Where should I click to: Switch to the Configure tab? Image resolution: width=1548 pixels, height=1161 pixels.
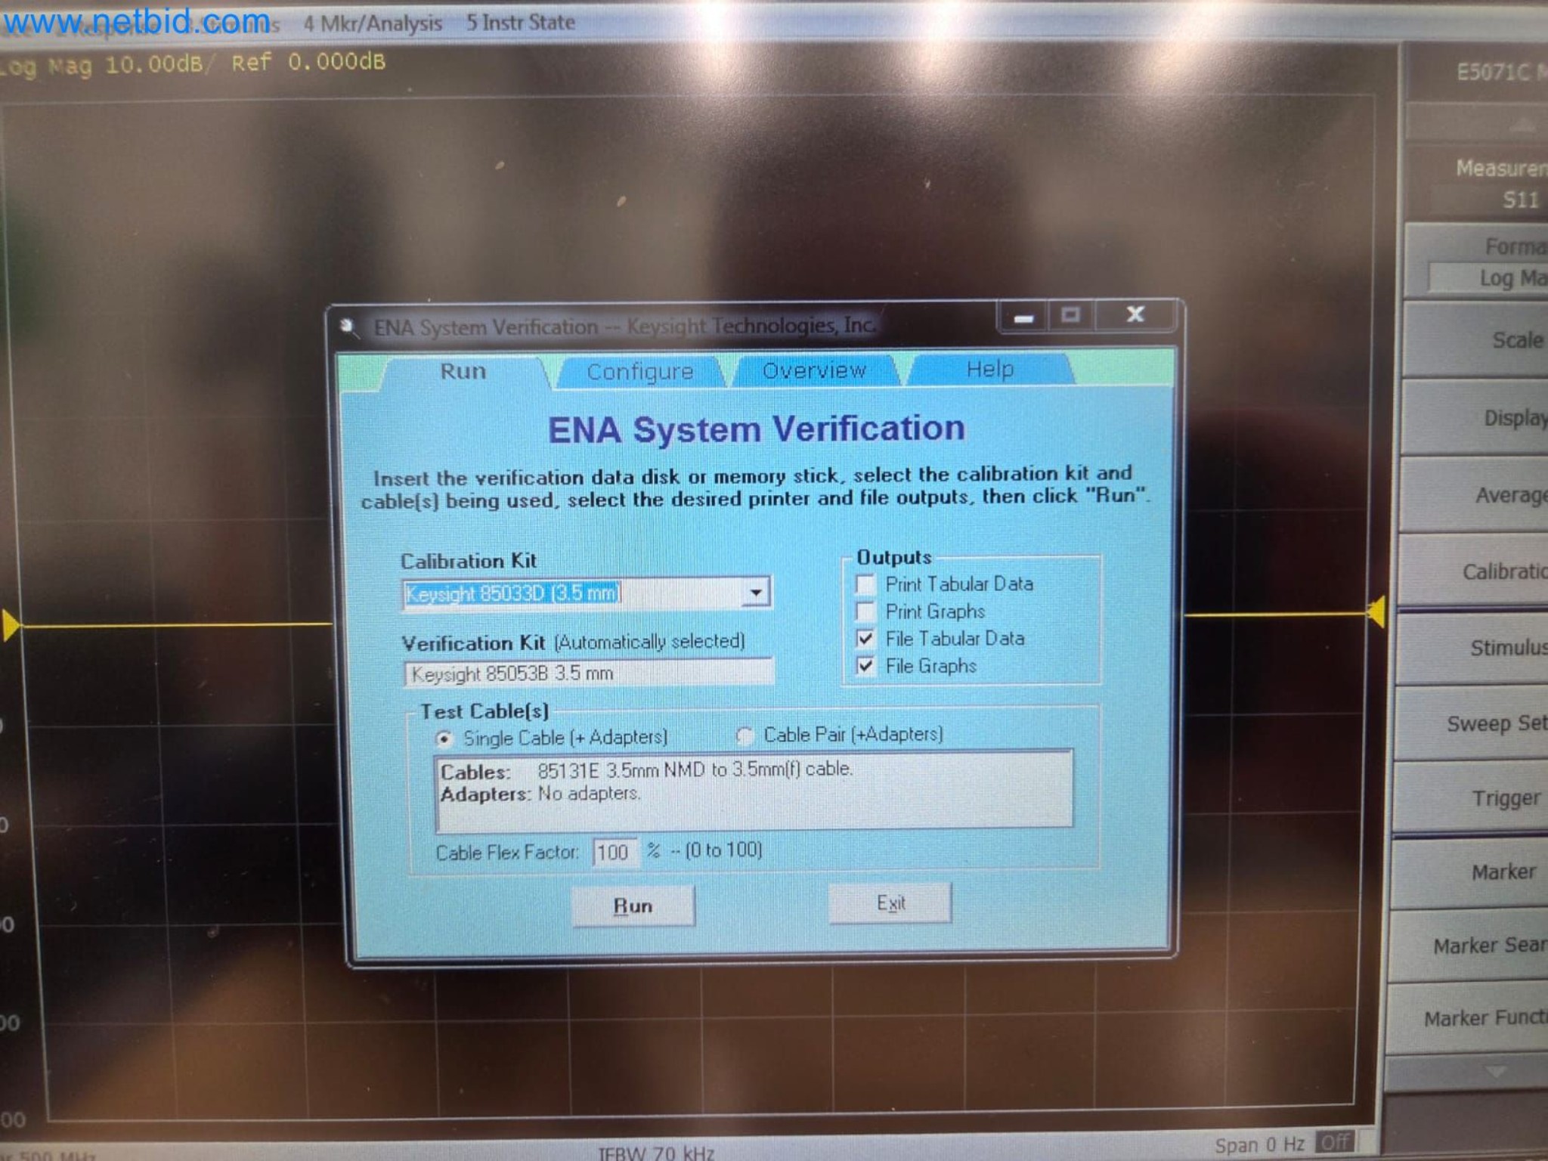pyautogui.click(x=639, y=372)
